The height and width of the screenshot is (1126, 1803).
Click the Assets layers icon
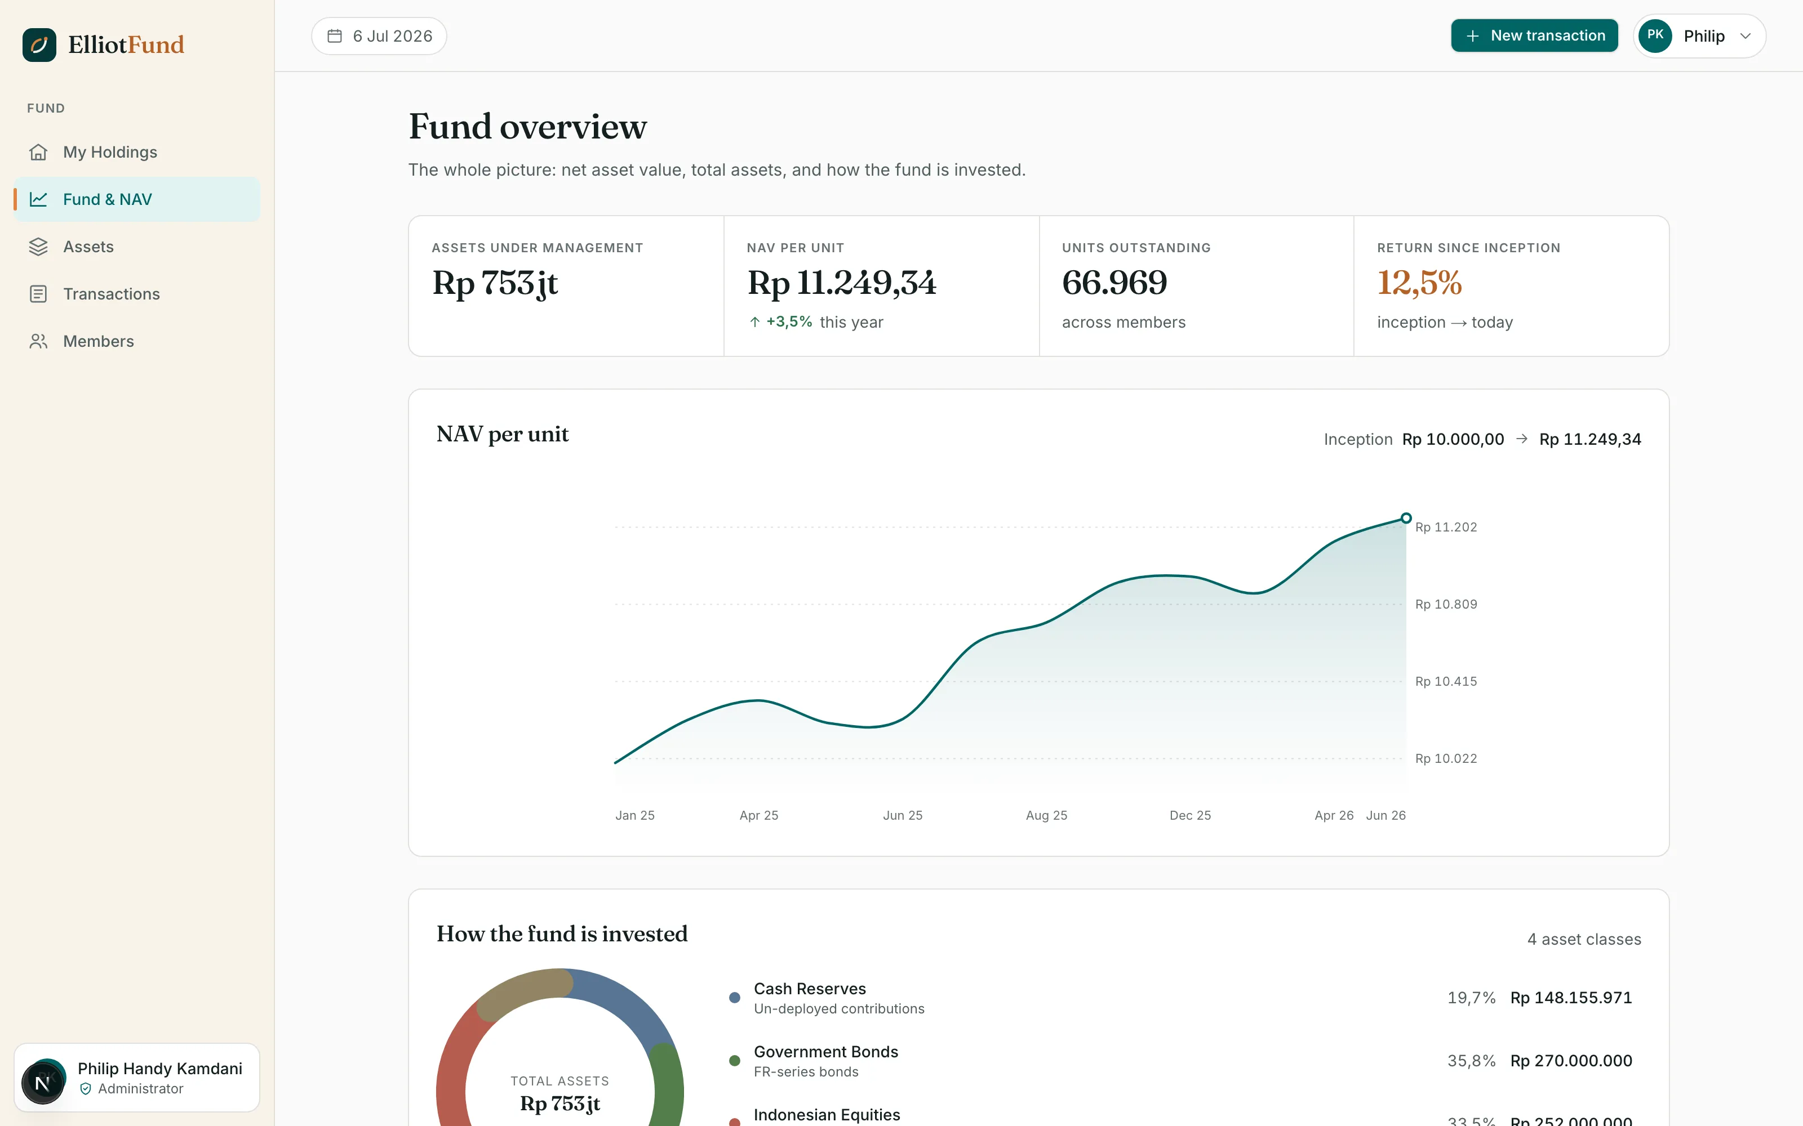point(38,247)
